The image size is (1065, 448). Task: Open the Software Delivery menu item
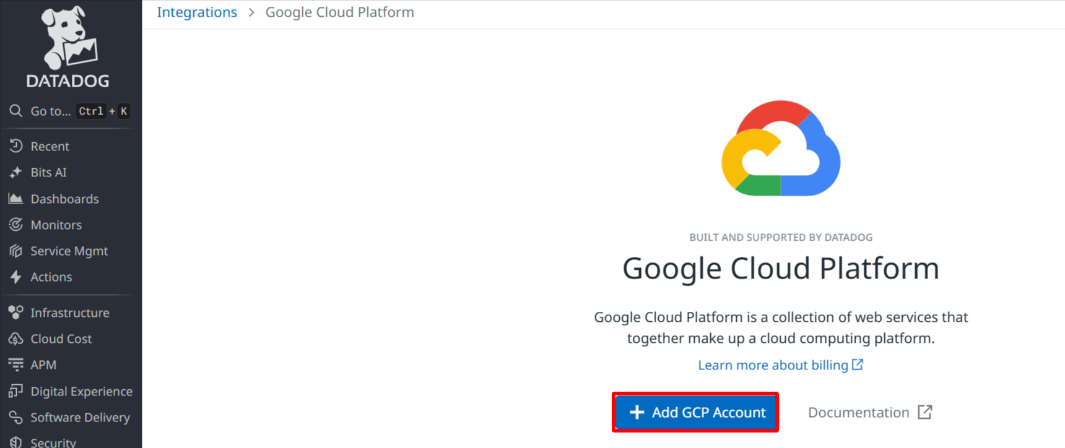click(x=80, y=418)
